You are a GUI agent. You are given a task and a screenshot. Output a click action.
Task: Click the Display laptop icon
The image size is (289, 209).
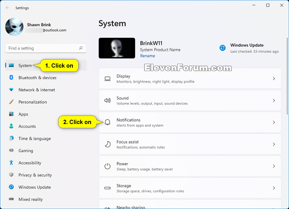[x=108, y=79]
